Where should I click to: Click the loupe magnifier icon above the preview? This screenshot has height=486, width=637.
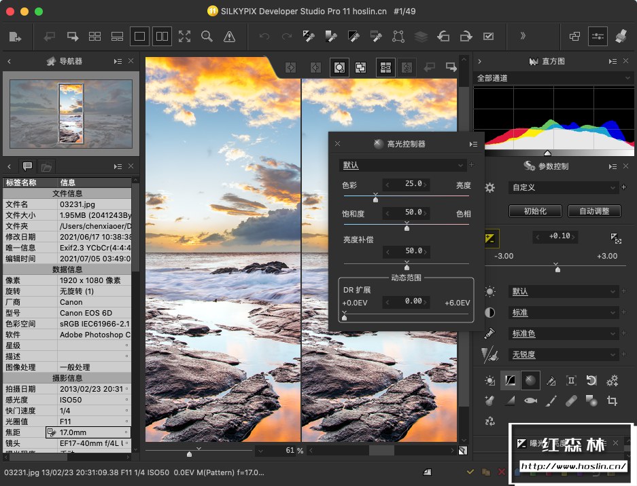(339, 67)
